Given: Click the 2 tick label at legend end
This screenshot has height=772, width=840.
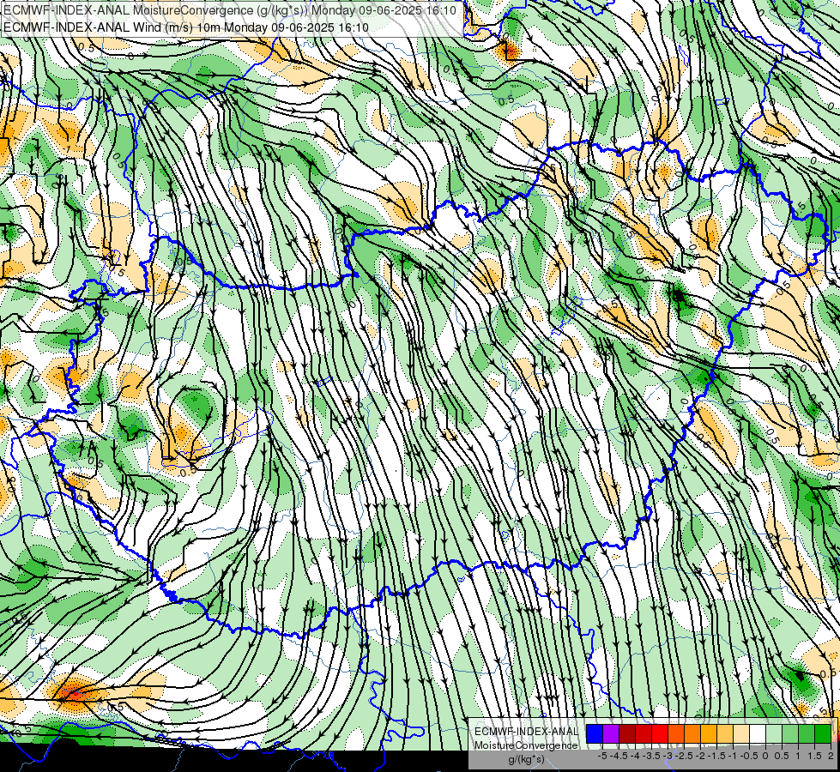Looking at the screenshot, I should point(831,756).
